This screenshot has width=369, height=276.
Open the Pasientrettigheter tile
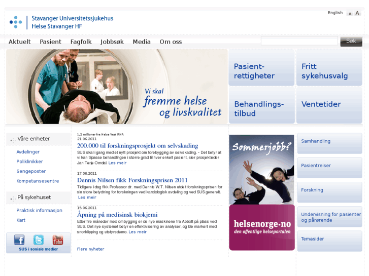coord(261,68)
